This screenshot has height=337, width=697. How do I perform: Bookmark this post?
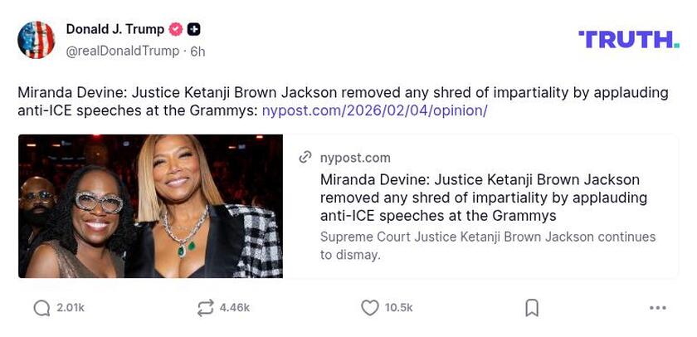click(x=532, y=308)
